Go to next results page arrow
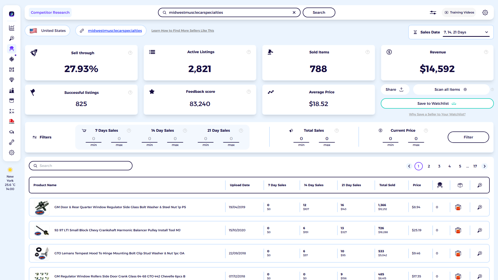Screen dimensions: 498x280 485,166
